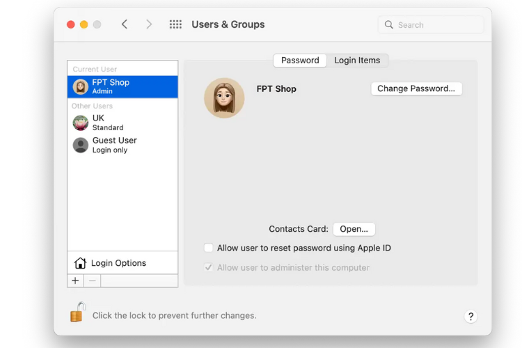This screenshot has width=522, height=348.
Task: Click FPT Shop's small avatar in sidebar
Action: click(81, 87)
